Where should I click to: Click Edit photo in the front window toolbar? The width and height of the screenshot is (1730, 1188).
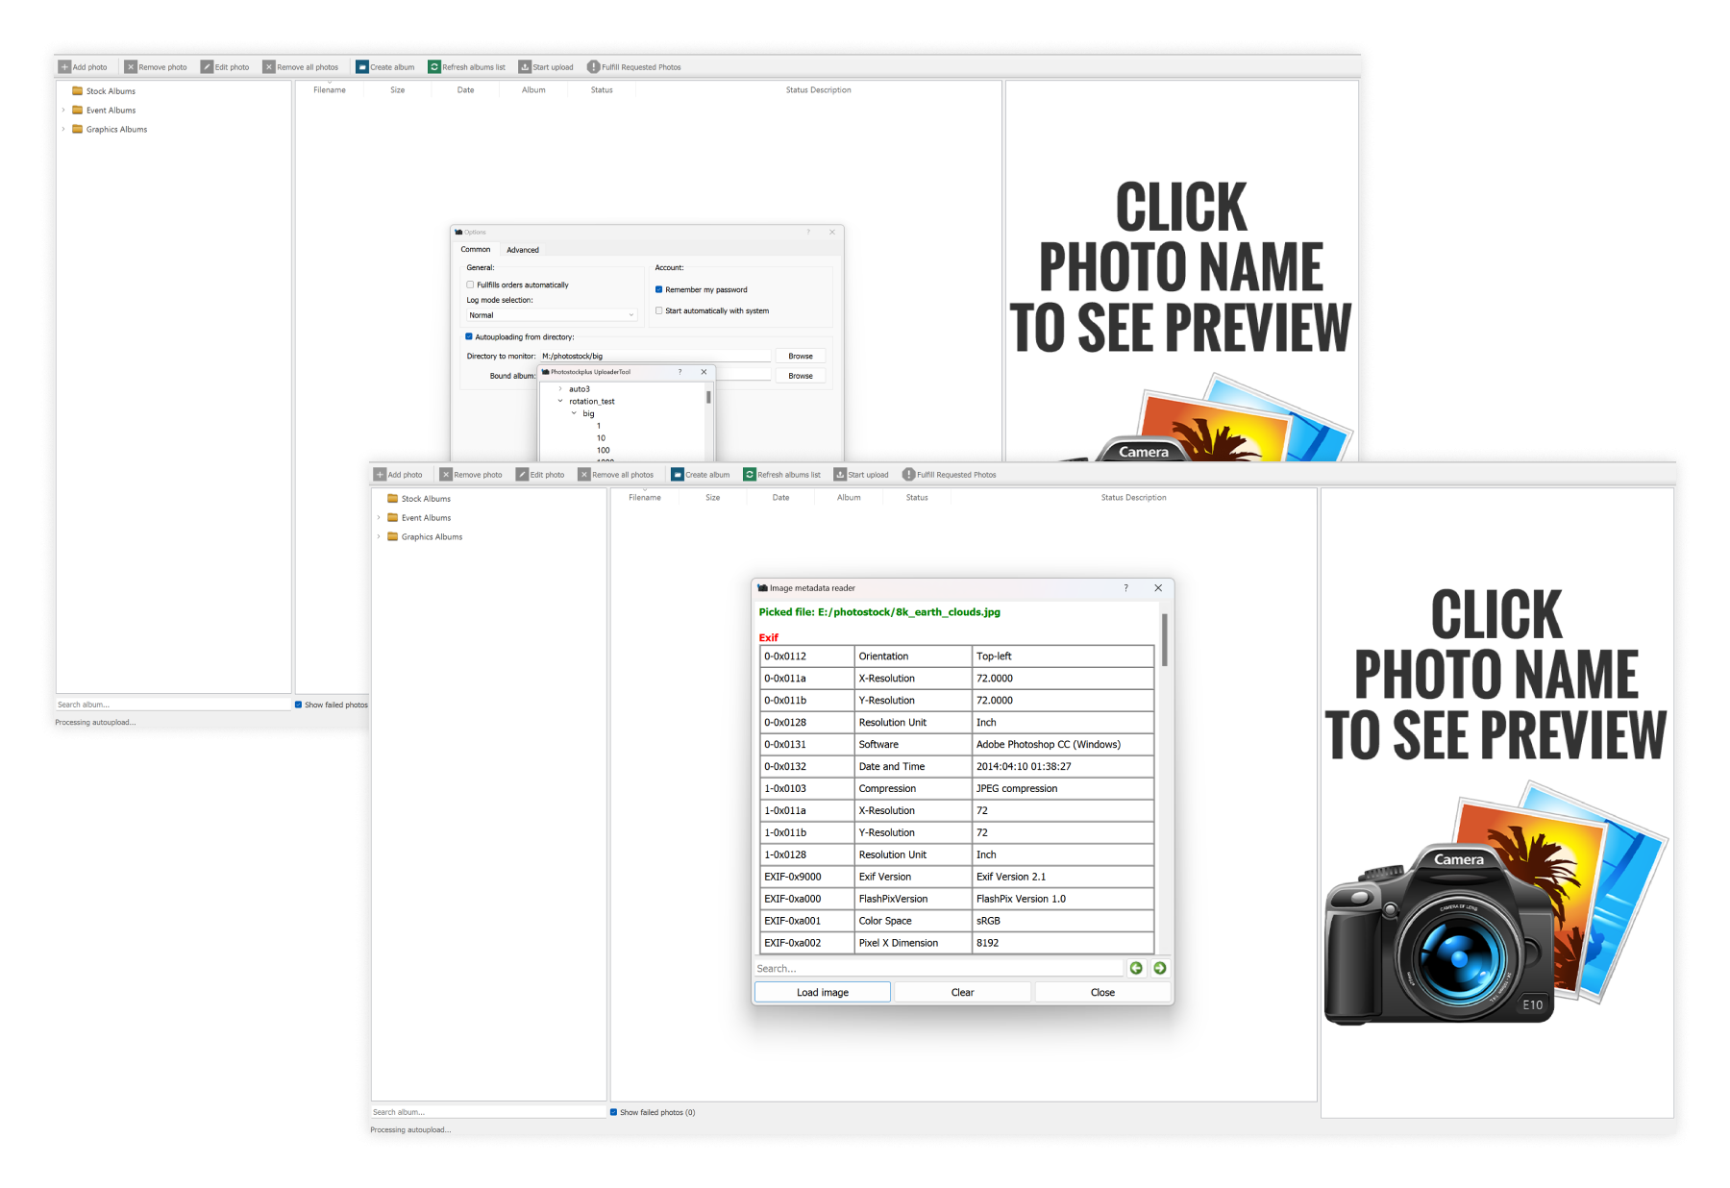click(x=540, y=475)
